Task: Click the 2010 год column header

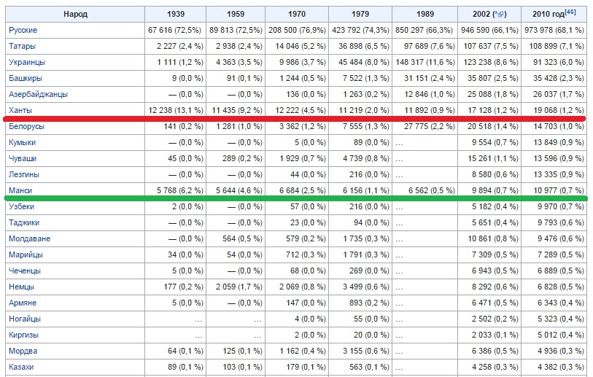Action: coord(554,14)
